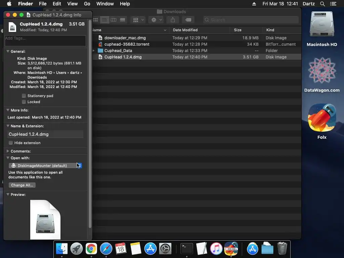Click the Add Tags field
This screenshot has width=344, height=258.
[x=45, y=41]
